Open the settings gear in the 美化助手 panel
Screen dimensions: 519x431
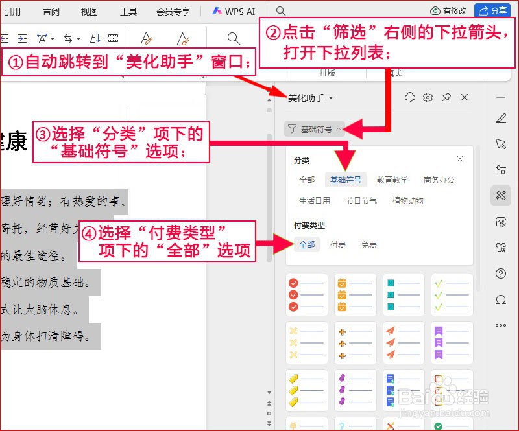[428, 97]
